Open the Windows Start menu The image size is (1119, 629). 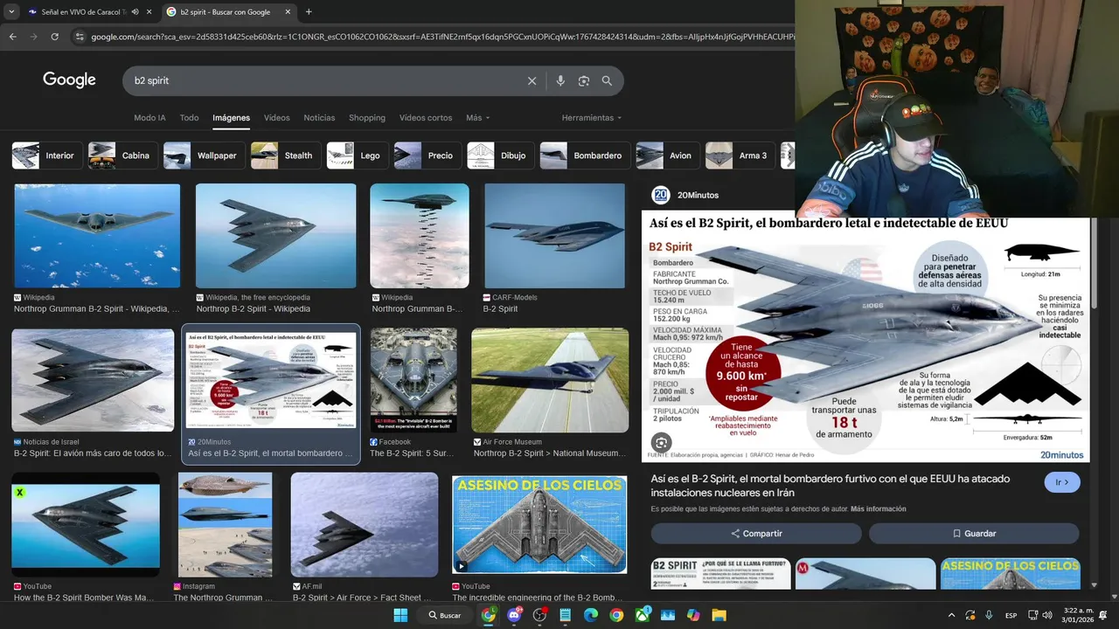(400, 615)
